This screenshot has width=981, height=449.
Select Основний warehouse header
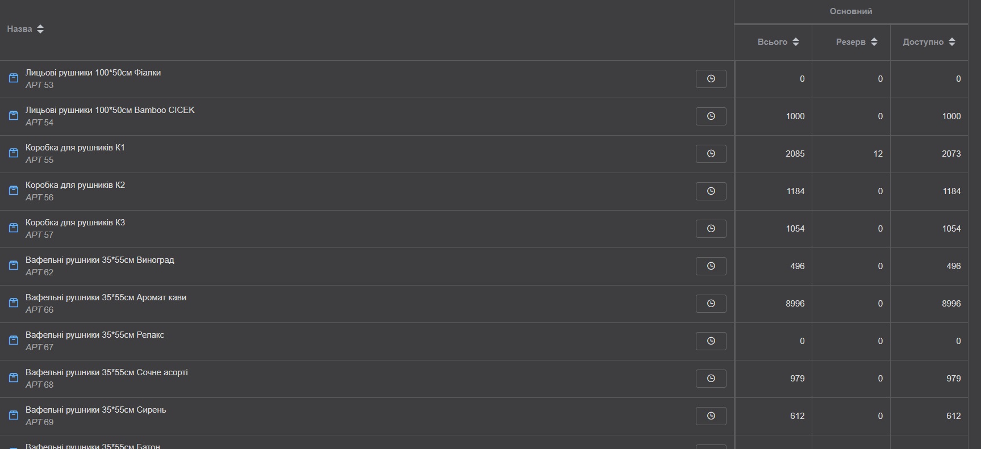(x=850, y=11)
